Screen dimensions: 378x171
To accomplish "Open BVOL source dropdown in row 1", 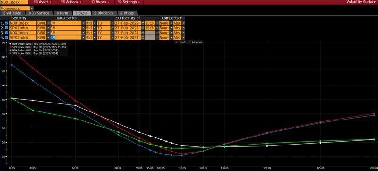I will pyautogui.click(x=48, y=23).
